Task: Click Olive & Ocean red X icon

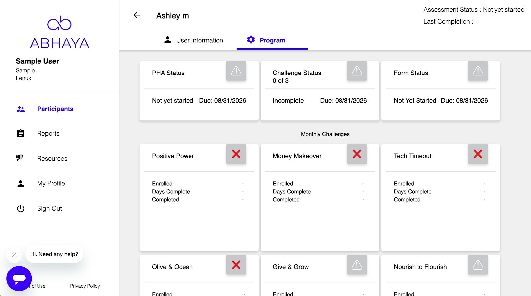Action: pyautogui.click(x=236, y=265)
